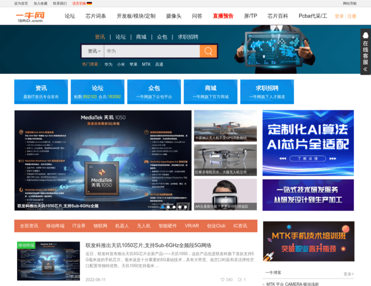Select VR/AR in the orange category bar

click(192, 226)
